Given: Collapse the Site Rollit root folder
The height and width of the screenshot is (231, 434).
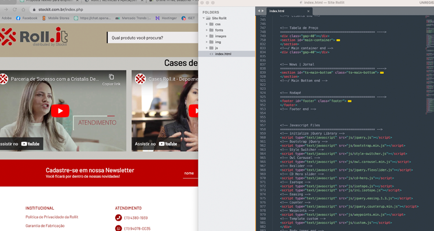Looking at the screenshot, I should click(204, 18).
